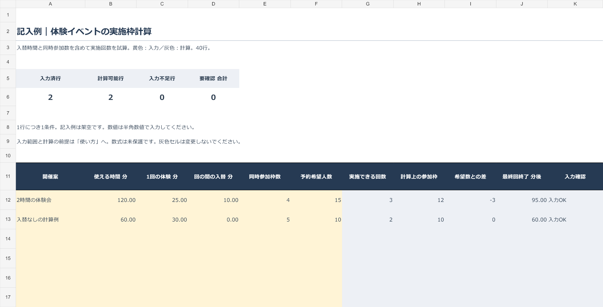The image size is (603, 307).
Task: Click the 予約希望人数 table header
Action: (316, 177)
